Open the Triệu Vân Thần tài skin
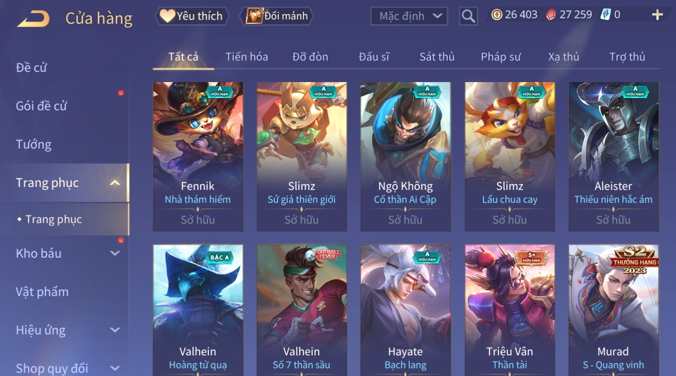This screenshot has width=676, height=376. coord(509,310)
